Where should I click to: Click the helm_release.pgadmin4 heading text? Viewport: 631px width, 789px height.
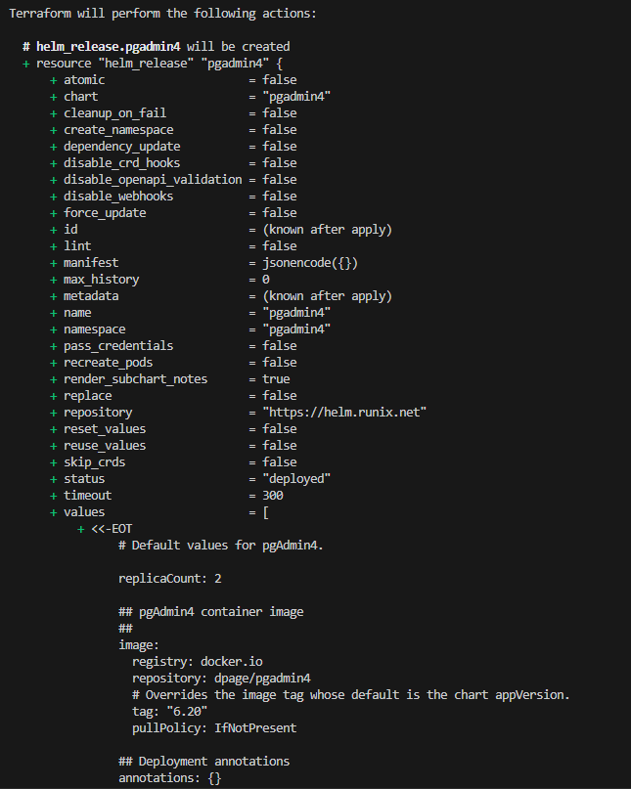point(108,47)
